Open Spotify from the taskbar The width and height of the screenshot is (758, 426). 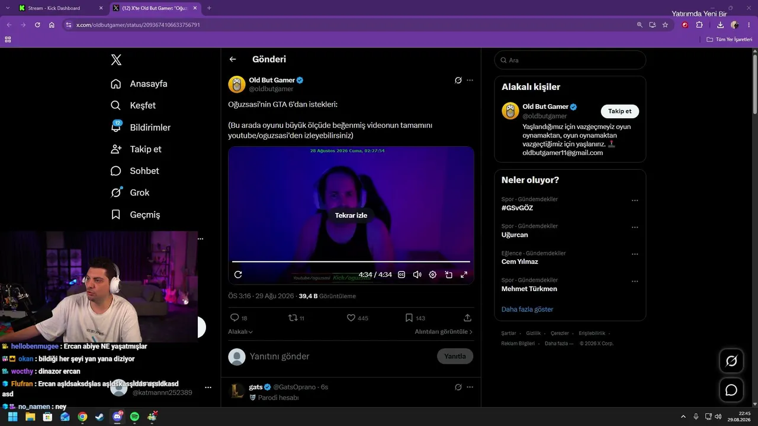(x=134, y=417)
